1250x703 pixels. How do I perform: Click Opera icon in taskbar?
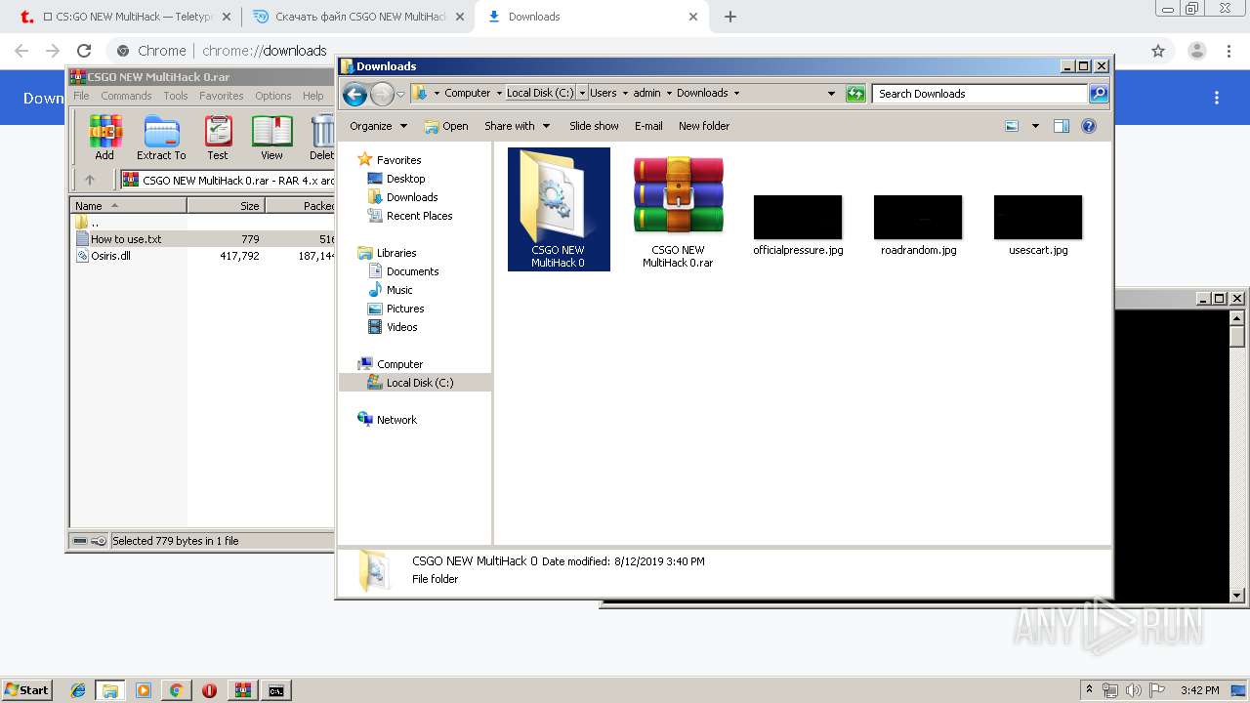pos(209,690)
